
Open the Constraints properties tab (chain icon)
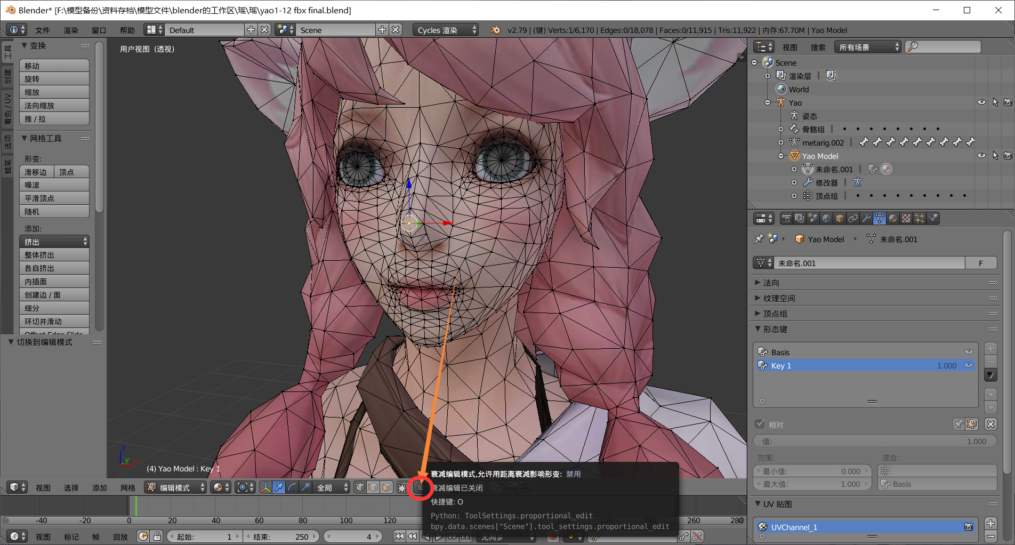pos(853,219)
